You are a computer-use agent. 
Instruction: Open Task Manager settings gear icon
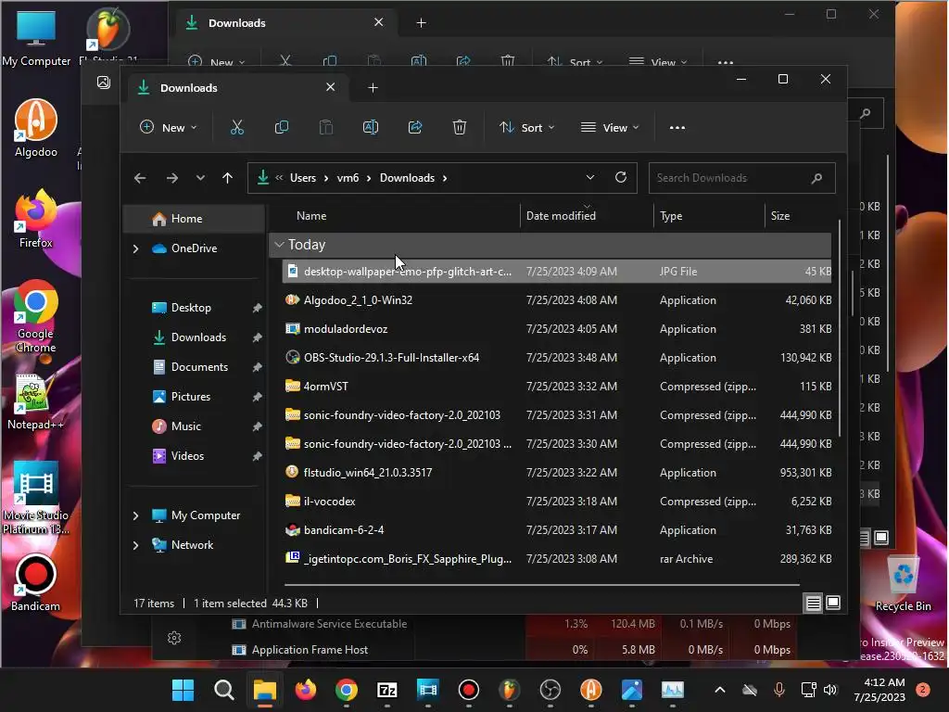(174, 638)
